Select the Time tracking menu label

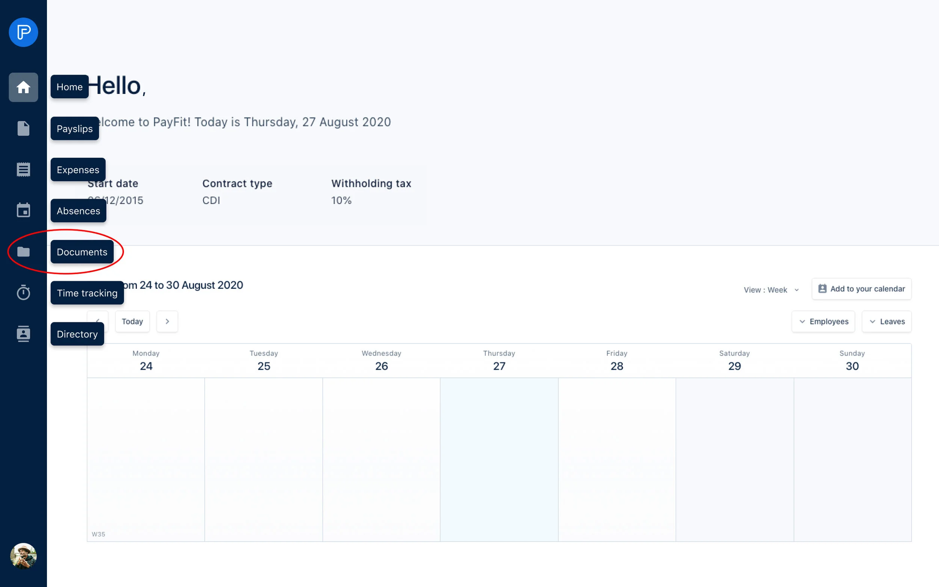[87, 293]
